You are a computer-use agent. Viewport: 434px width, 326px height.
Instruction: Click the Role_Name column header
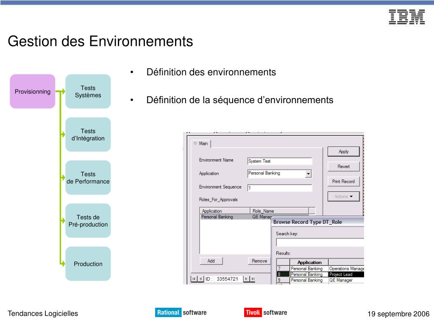click(x=279, y=211)
